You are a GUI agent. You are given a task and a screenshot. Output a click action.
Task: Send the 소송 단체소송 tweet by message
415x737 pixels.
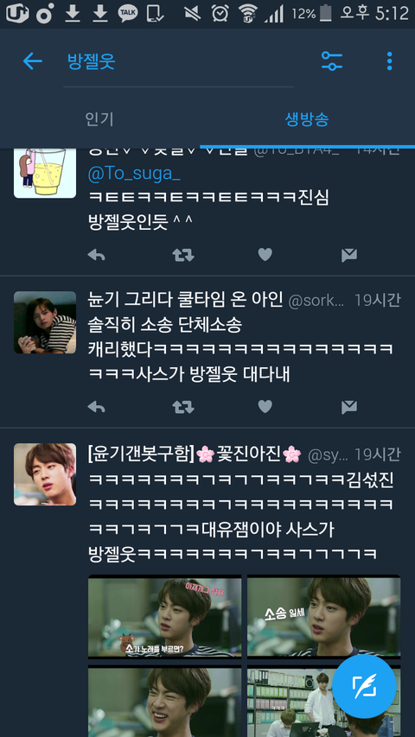click(x=349, y=407)
